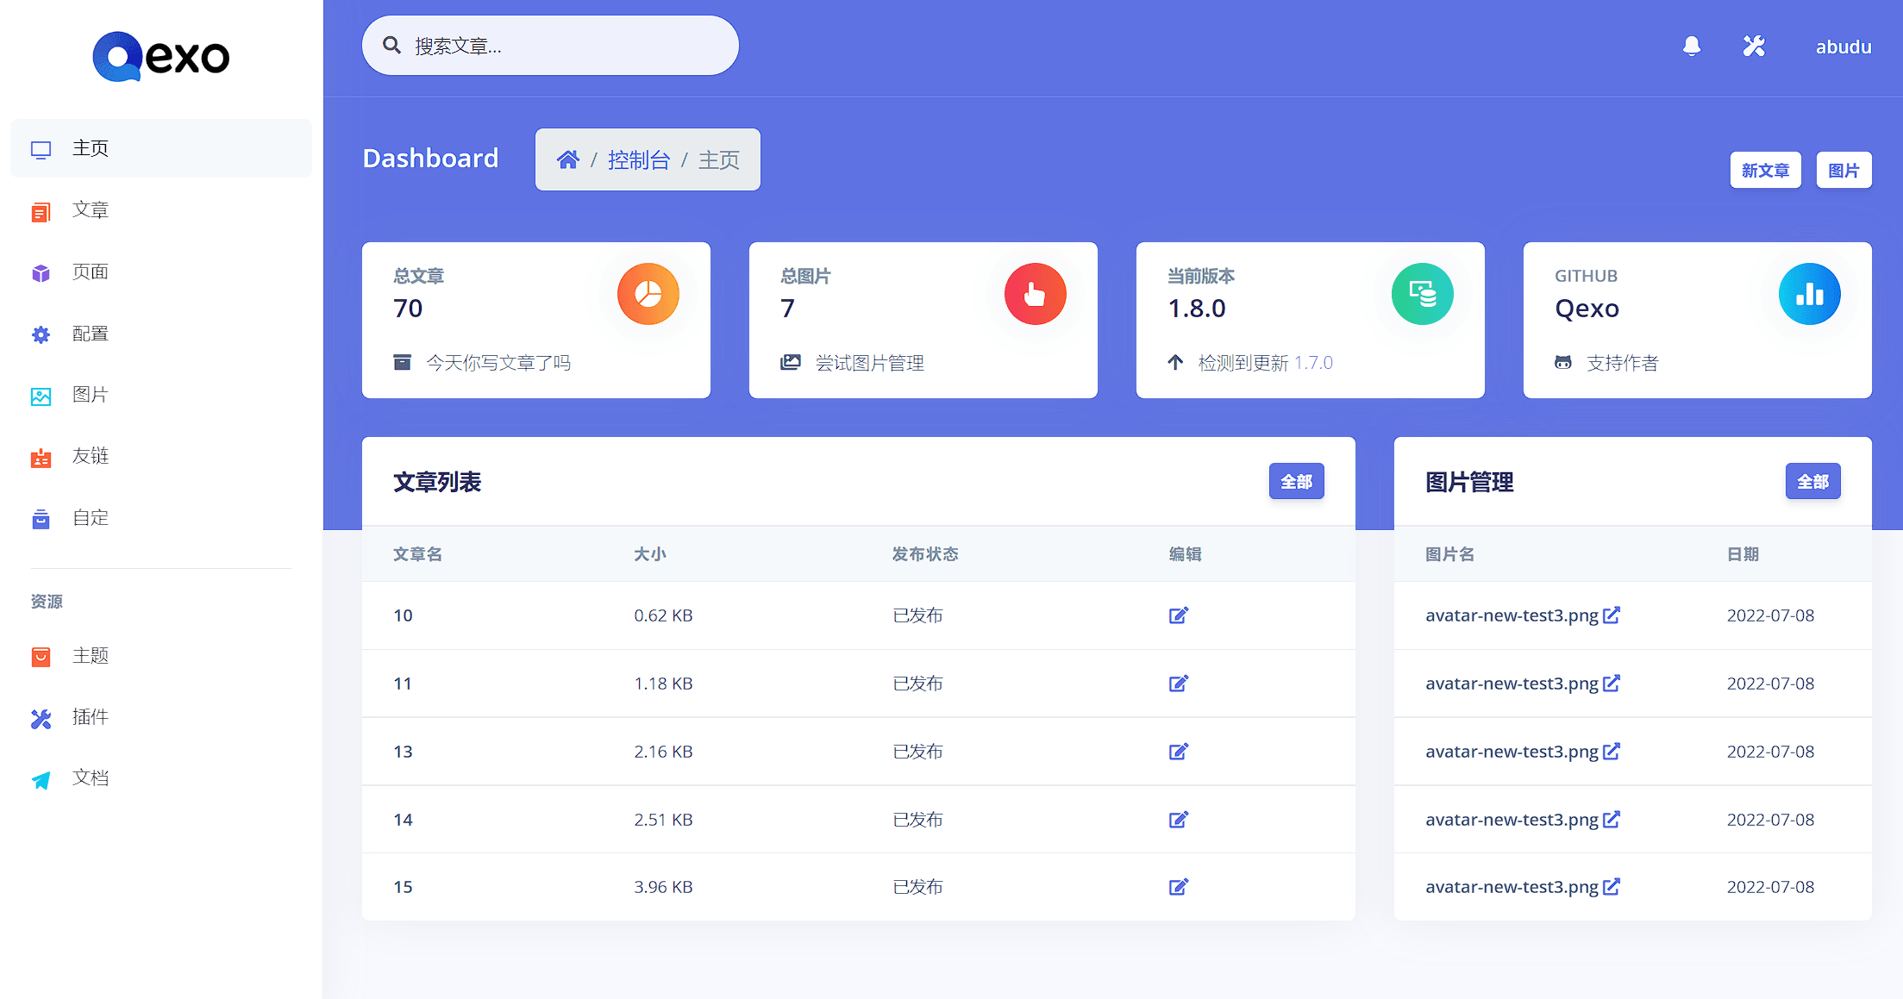Click edit icon for article 10

[x=1179, y=615]
